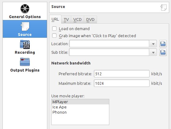This screenshot has width=171, height=129.
Task: Open the Output Plugins folder icon
Action: tap(25, 62)
